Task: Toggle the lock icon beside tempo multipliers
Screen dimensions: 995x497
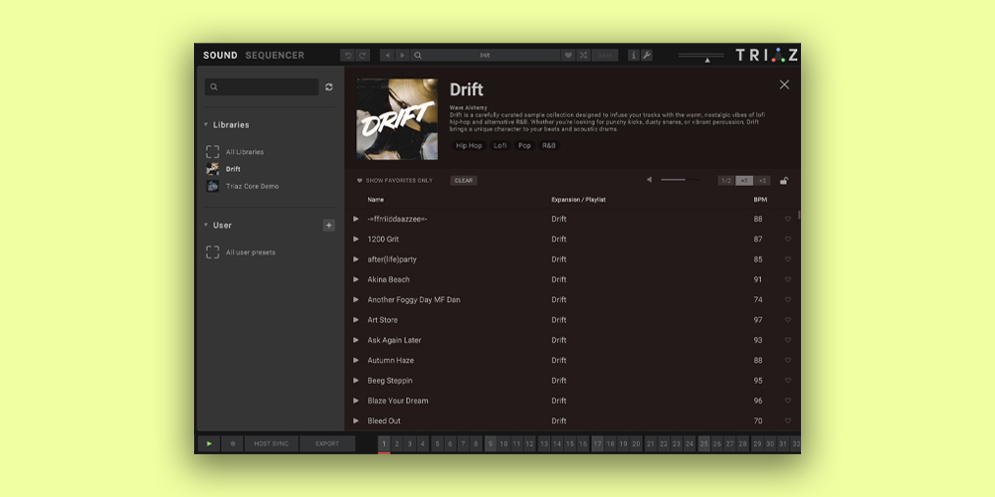Action: click(x=784, y=181)
